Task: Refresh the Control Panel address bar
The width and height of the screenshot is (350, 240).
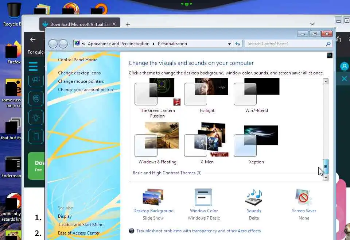Action: (x=237, y=44)
